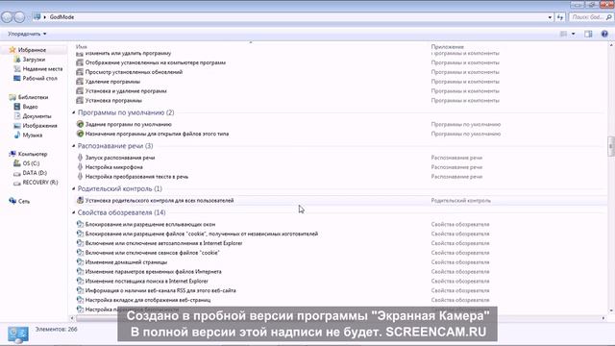Open drive DATA (D:)
615x346 pixels.
[x=35, y=173]
